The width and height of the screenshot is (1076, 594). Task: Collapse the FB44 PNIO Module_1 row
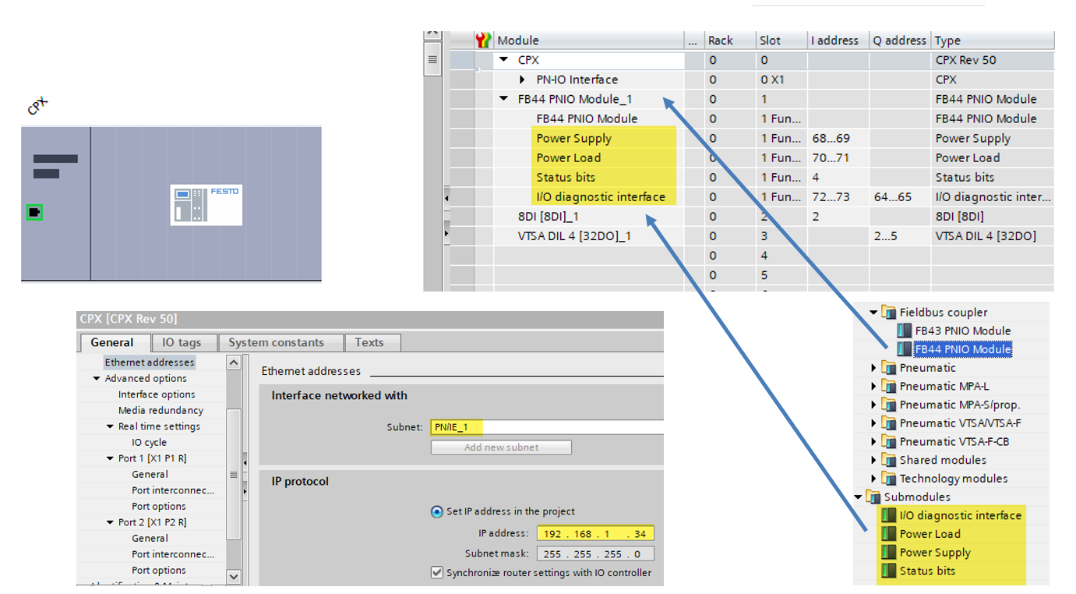[503, 99]
